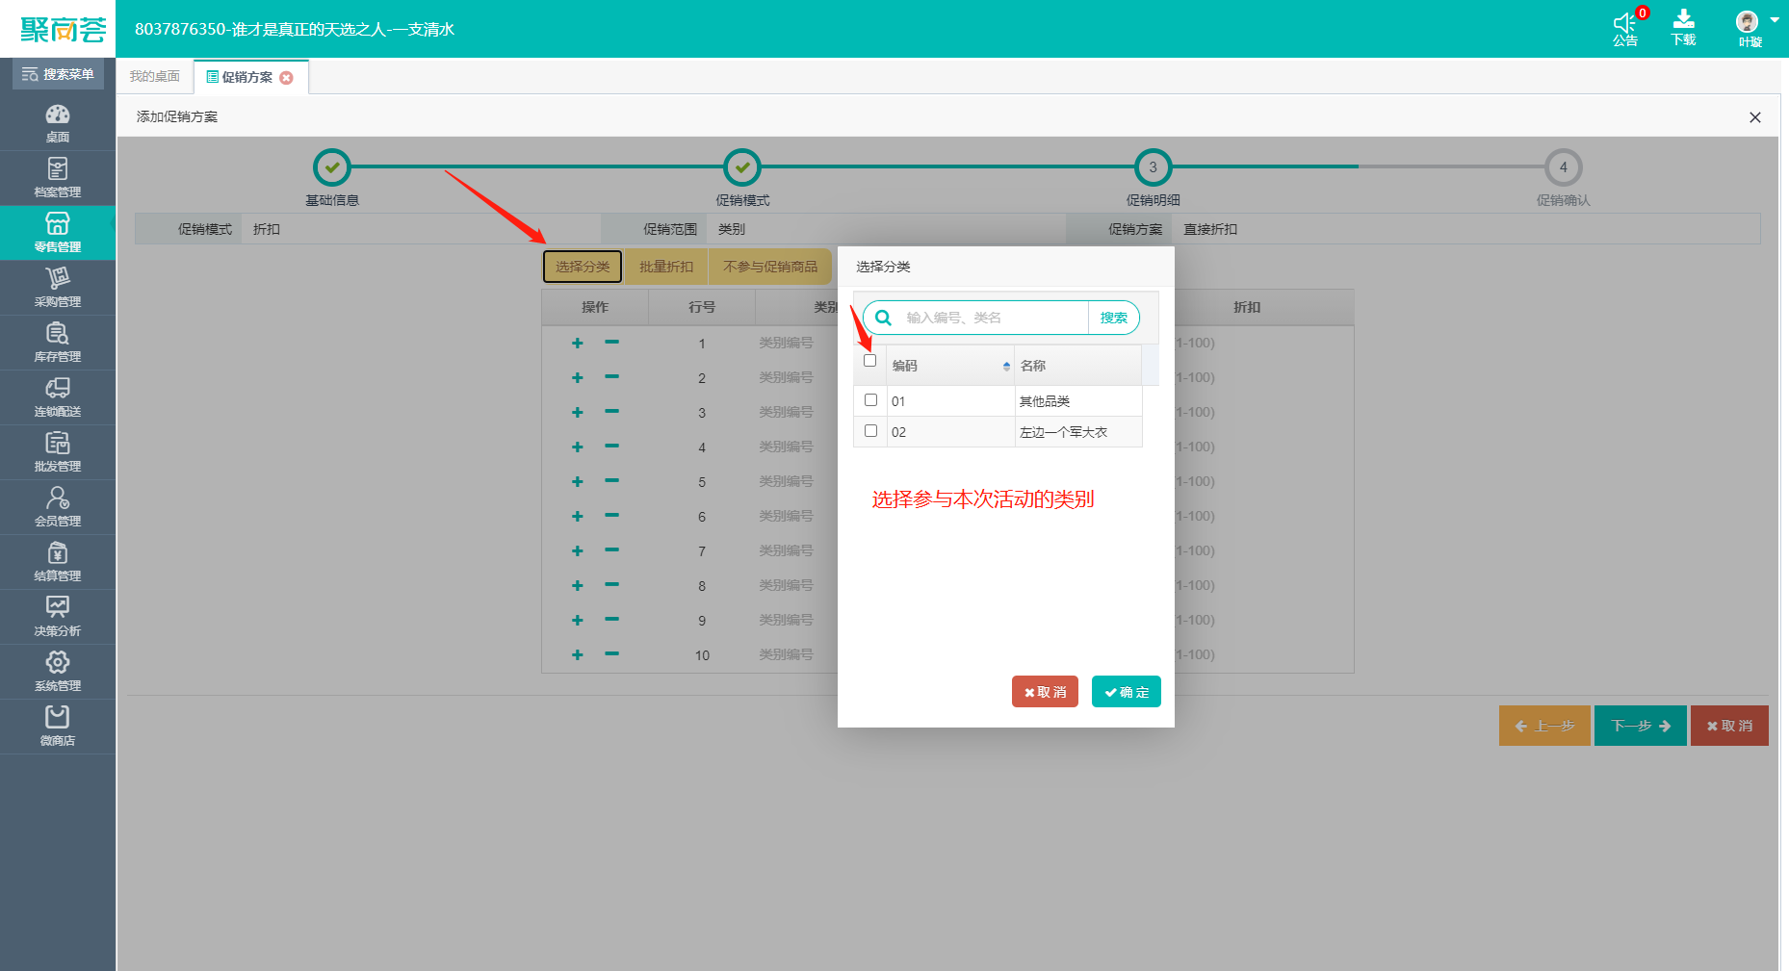Click the 类别编号 cell in row 5
Image resolution: width=1789 pixels, height=971 pixels.
[786, 481]
